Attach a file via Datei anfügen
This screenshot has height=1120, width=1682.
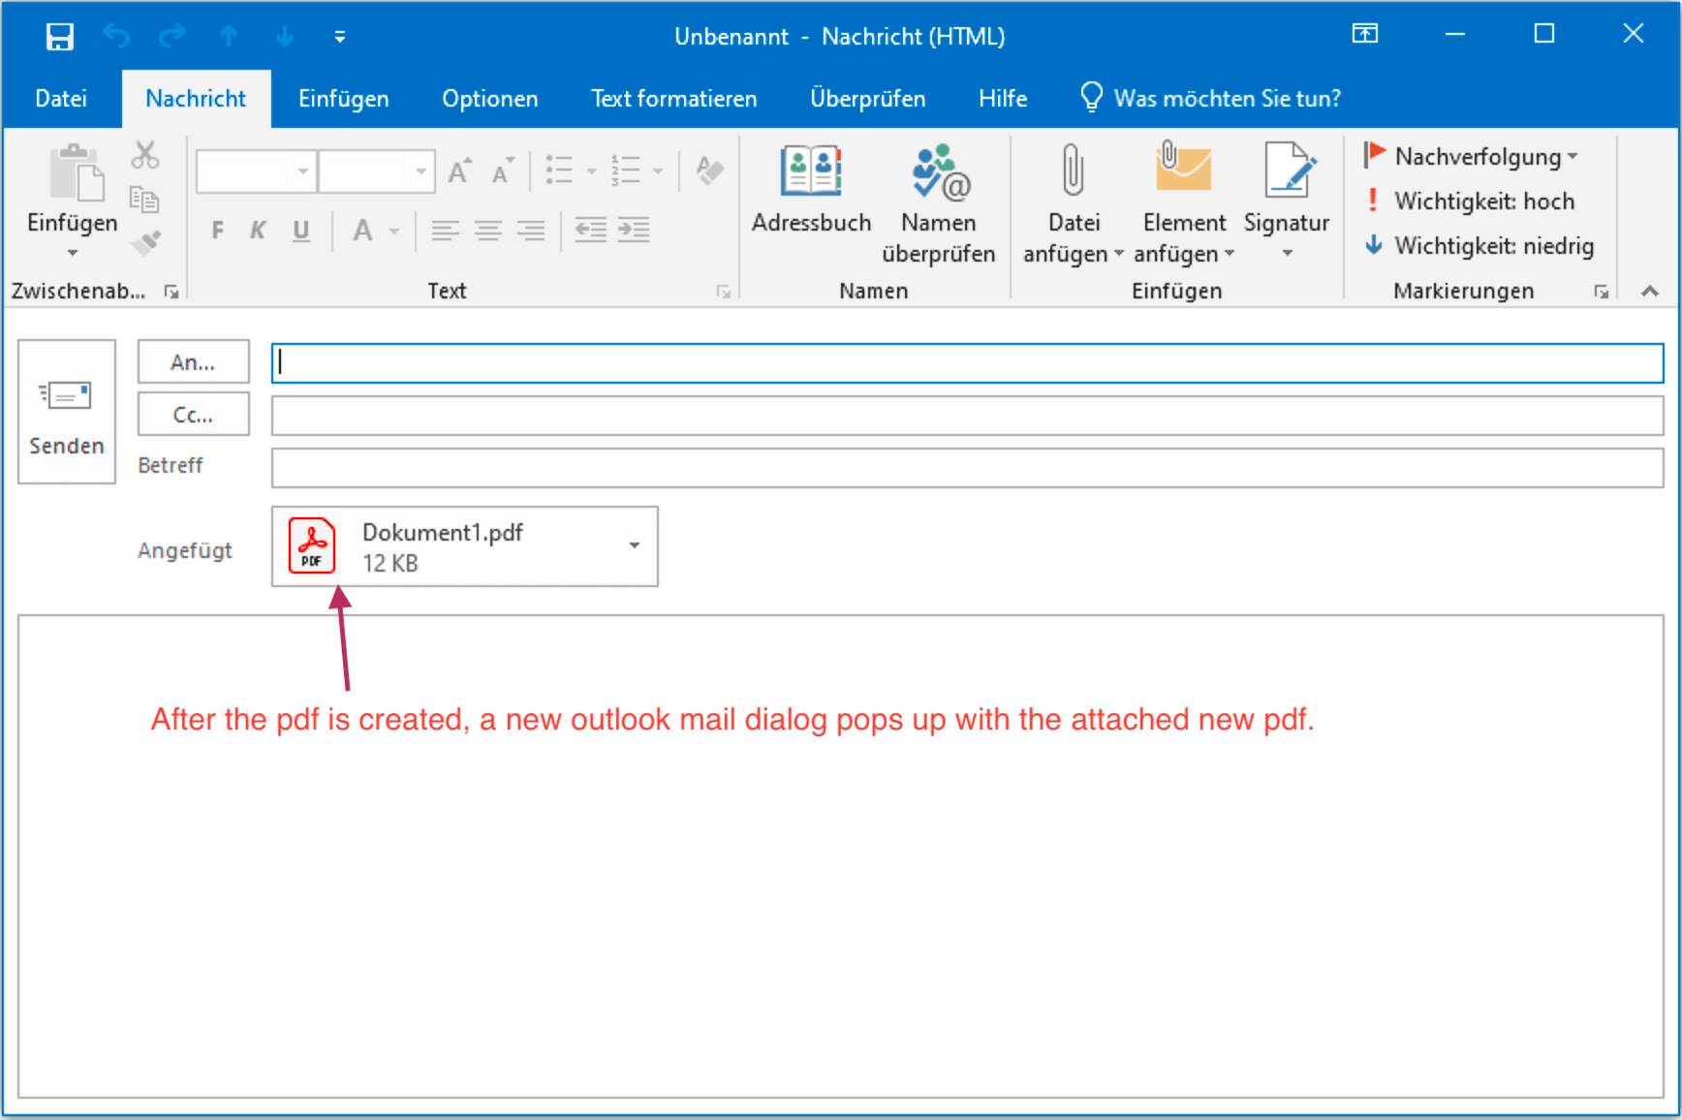(1074, 205)
